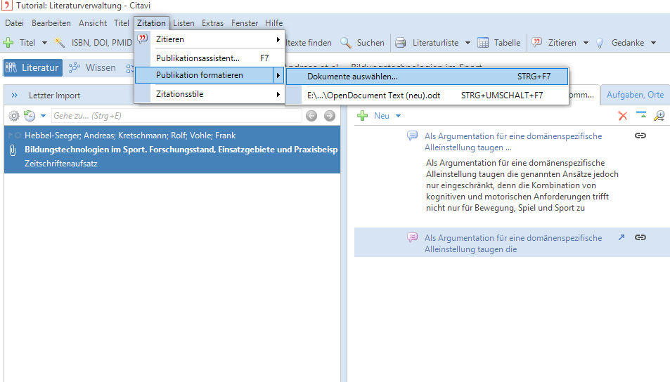
Task: Select Publikation formatieren menu entry
Action: pyautogui.click(x=210, y=75)
